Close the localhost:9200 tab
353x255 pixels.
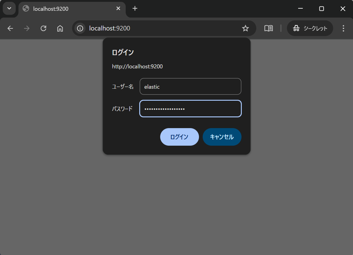tap(118, 9)
